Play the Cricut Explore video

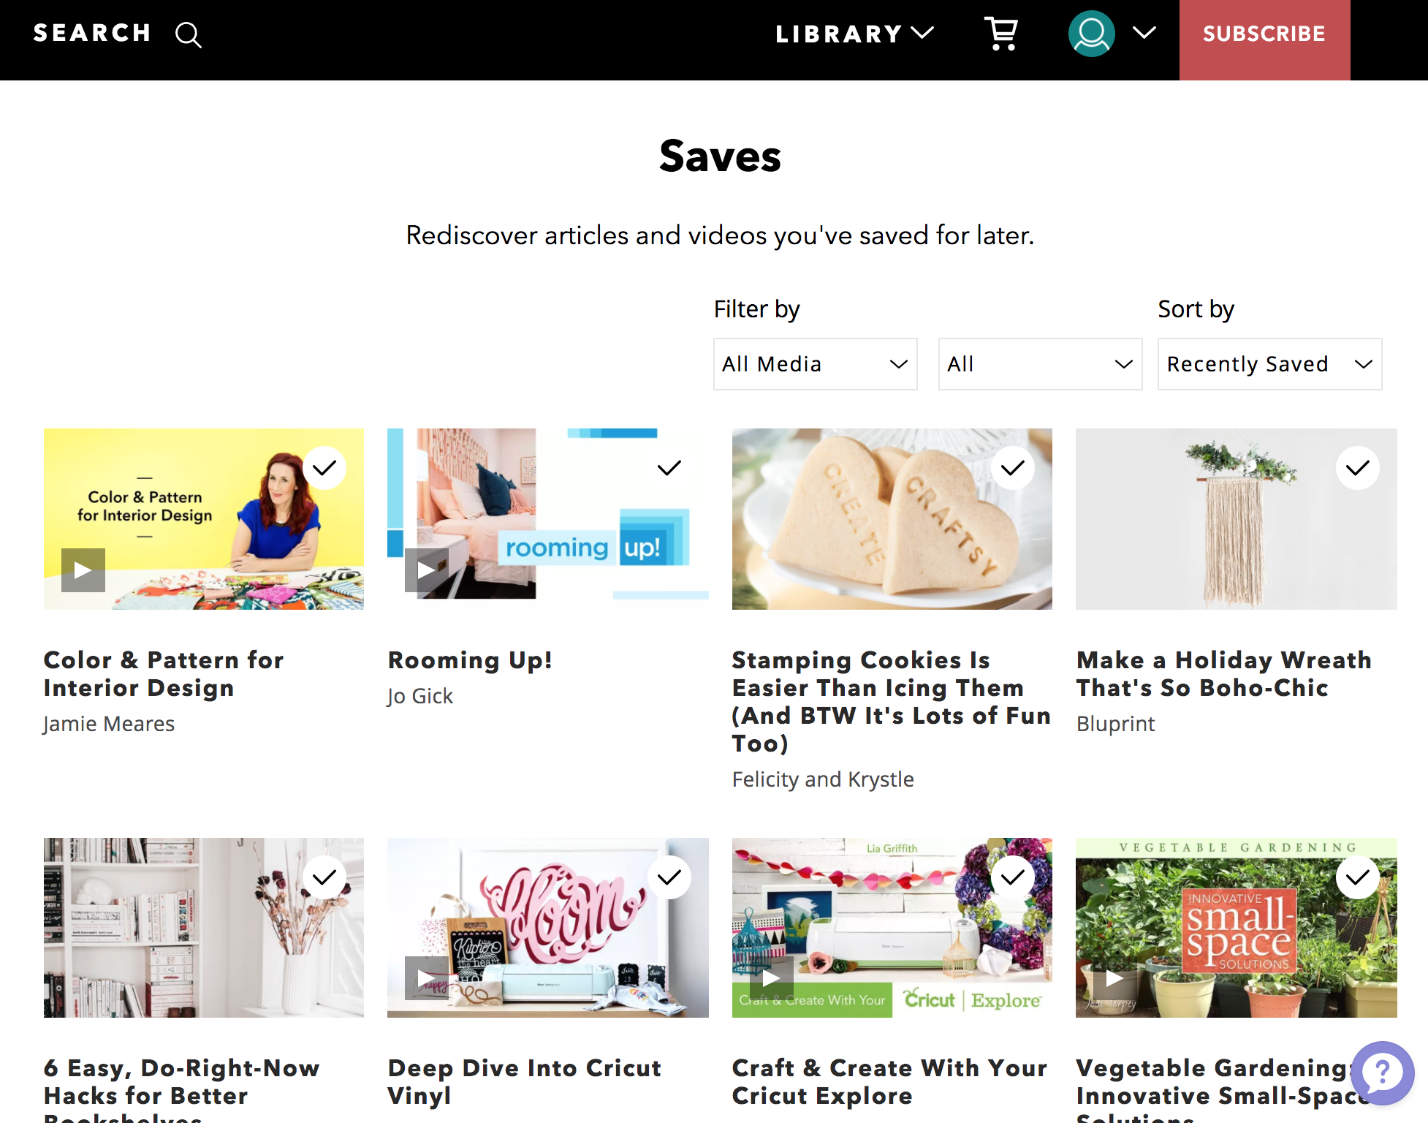tap(772, 978)
